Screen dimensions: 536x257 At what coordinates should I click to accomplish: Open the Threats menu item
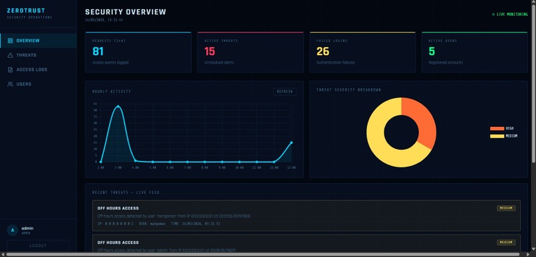point(39,55)
